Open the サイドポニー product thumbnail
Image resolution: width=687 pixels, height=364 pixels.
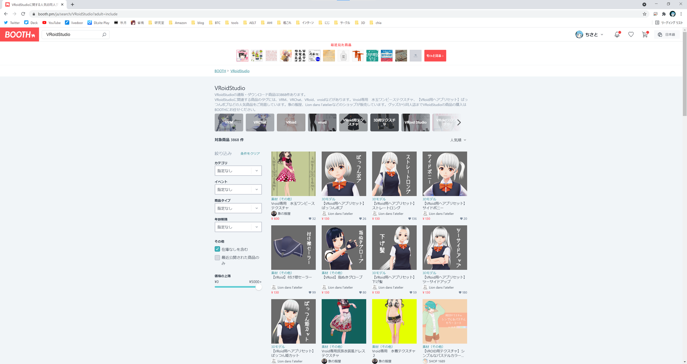(445, 174)
